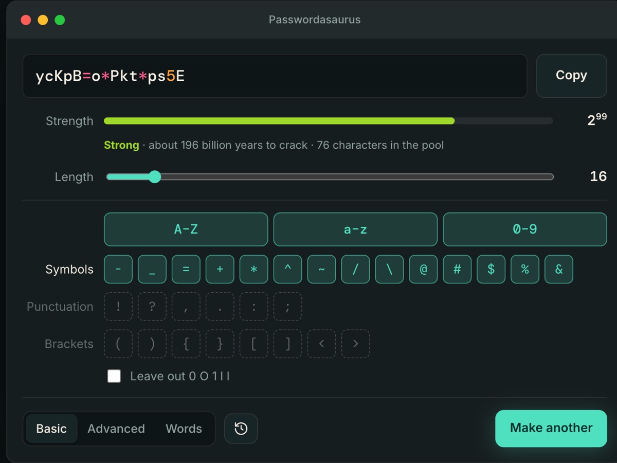This screenshot has width=617, height=463.
Task: Switch to the Words tab
Action: [184, 429]
